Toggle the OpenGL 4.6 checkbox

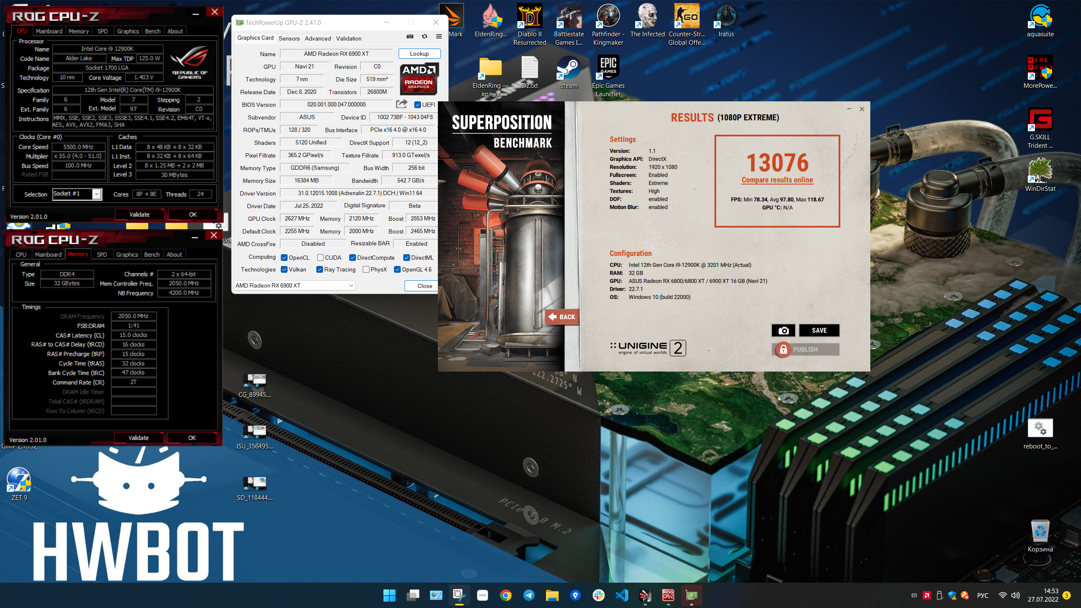(x=397, y=269)
